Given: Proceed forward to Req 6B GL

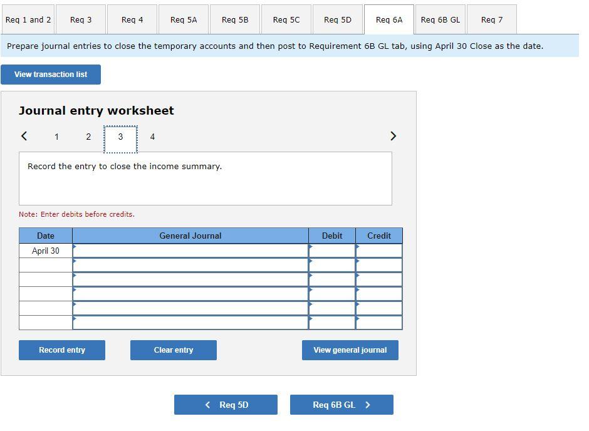Looking at the screenshot, I should coord(341,404).
